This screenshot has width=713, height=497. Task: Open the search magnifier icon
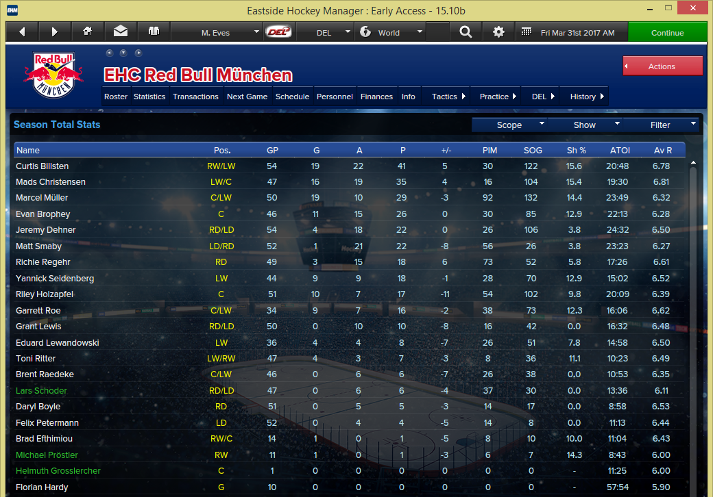(x=466, y=31)
